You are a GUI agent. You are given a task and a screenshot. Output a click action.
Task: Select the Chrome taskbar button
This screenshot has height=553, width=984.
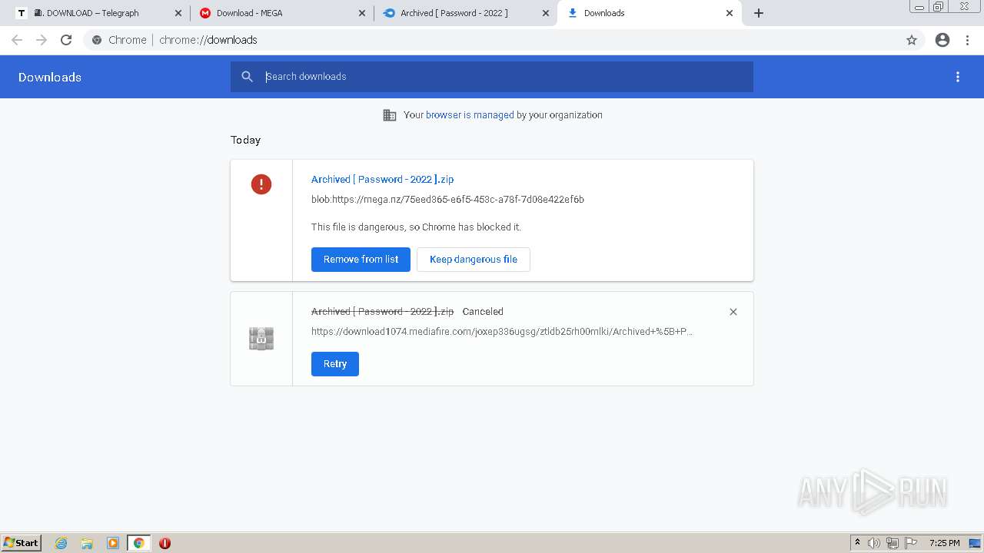click(x=139, y=543)
